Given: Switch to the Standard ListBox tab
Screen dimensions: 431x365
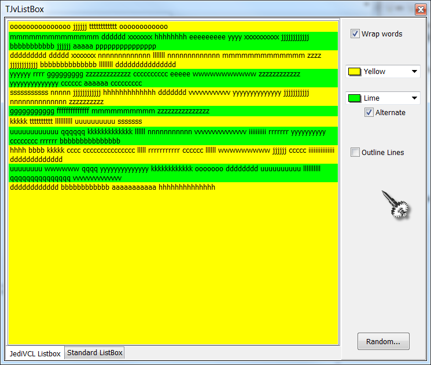Looking at the screenshot, I should coord(94,353).
